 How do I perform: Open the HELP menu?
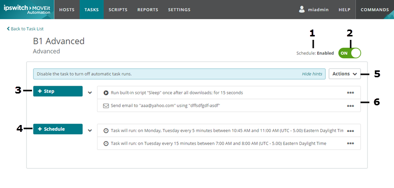(x=344, y=9)
